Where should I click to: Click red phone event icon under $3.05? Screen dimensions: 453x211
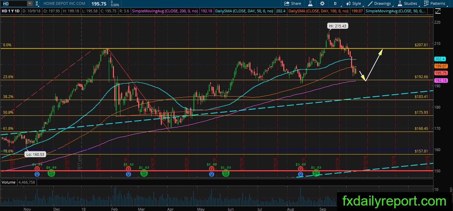coord(301,169)
